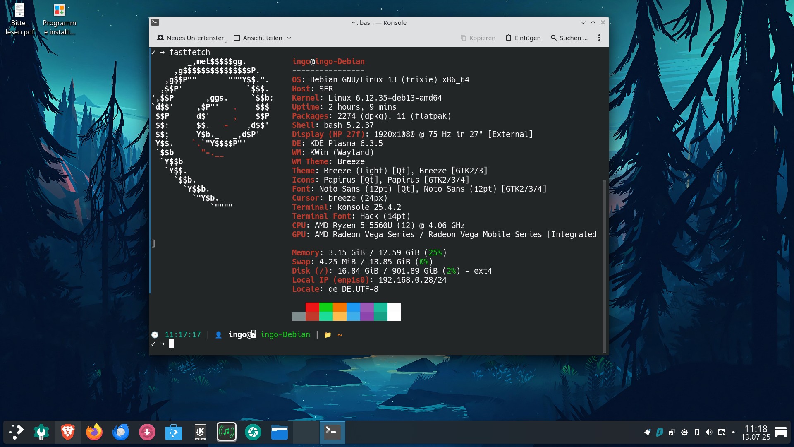
Task: Open the KDE application launcher
Action: pos(17,432)
